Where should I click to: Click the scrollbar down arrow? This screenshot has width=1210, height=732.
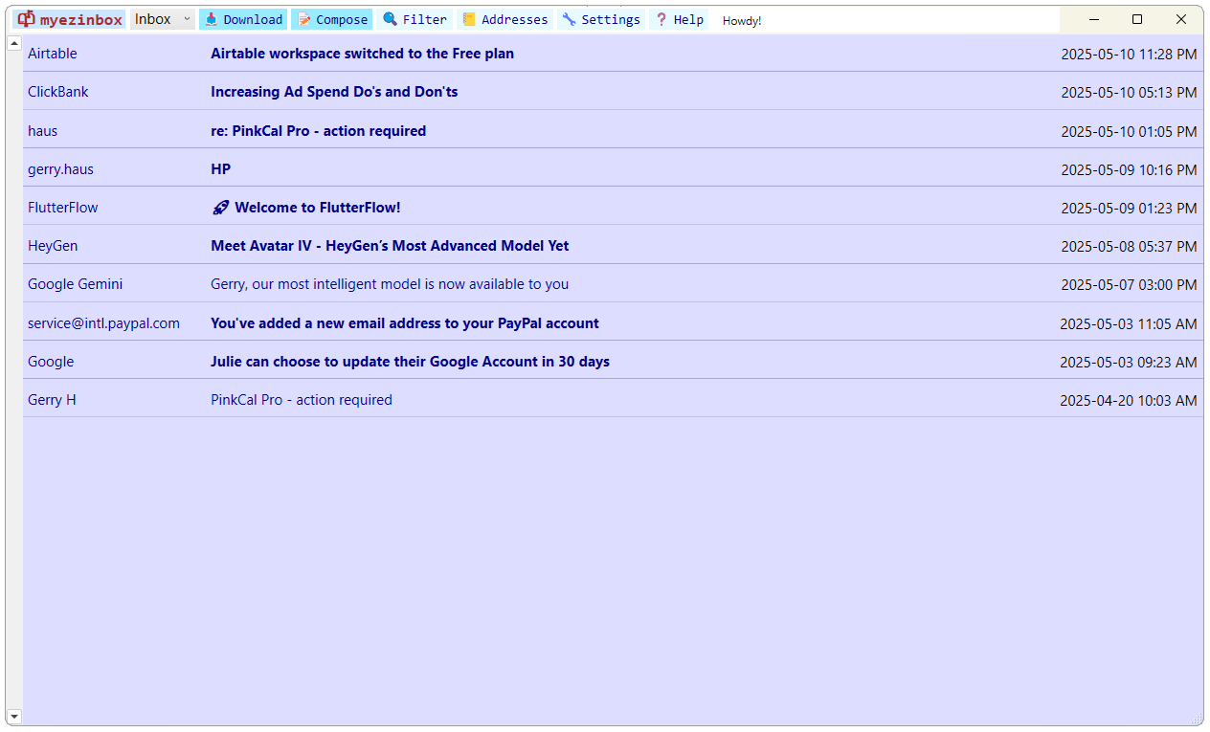[13, 716]
